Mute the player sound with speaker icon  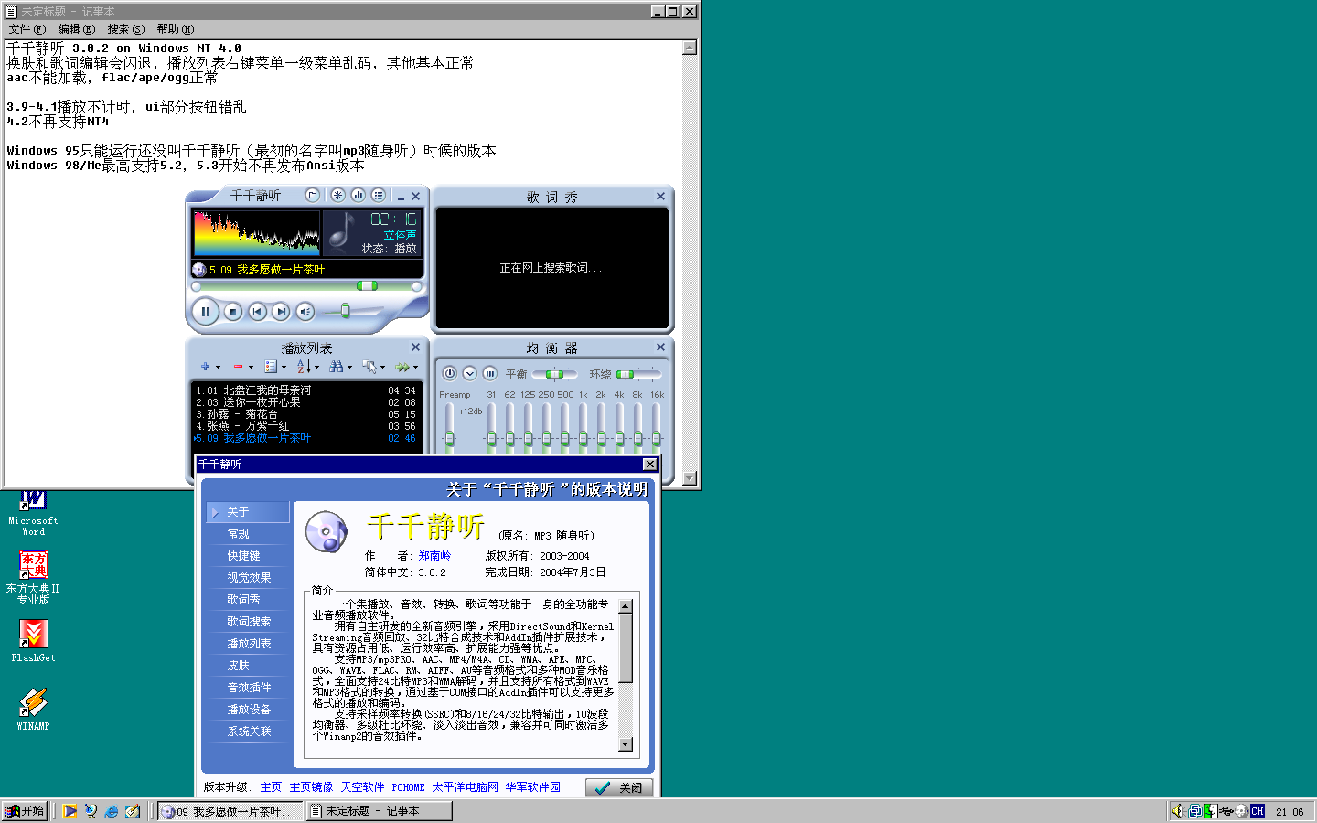[305, 312]
